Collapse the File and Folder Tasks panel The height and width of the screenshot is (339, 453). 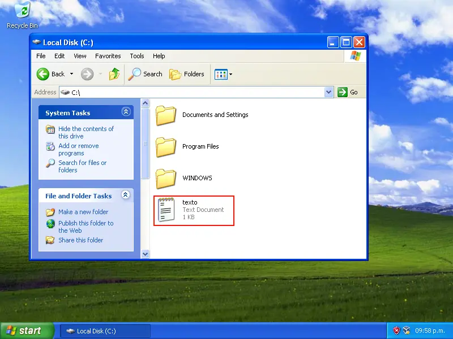point(125,195)
